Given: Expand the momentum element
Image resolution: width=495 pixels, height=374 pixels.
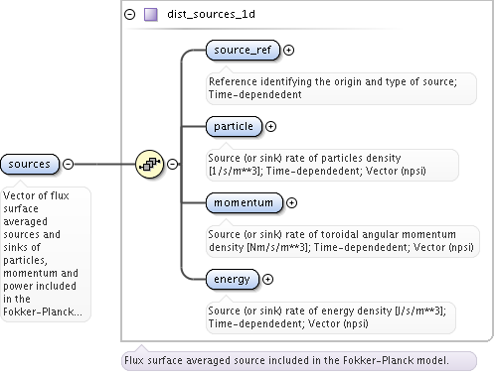Looking at the screenshot, I should (291, 202).
